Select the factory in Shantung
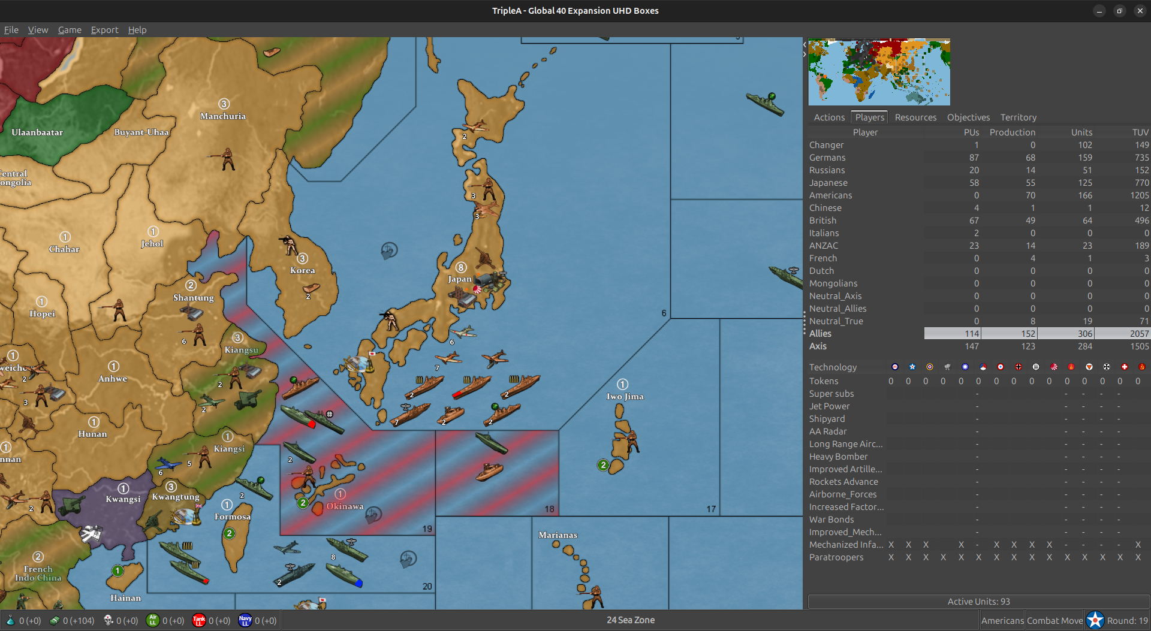1151x631 pixels. pos(192,312)
